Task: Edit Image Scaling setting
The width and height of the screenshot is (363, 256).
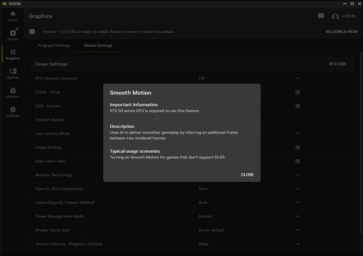Action: [x=298, y=147]
